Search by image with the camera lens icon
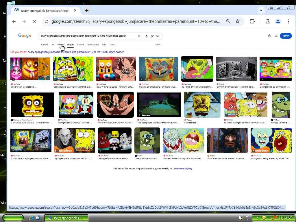296x222 pixels. tap(152, 36)
